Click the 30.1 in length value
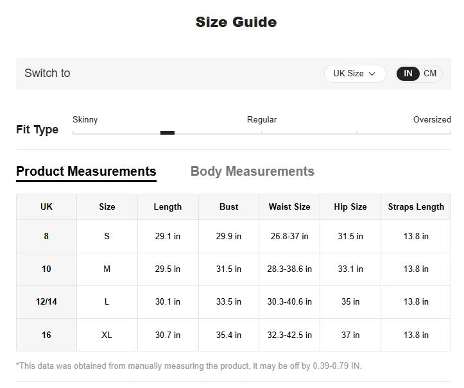Screen dimensions: 464x388 (168, 301)
